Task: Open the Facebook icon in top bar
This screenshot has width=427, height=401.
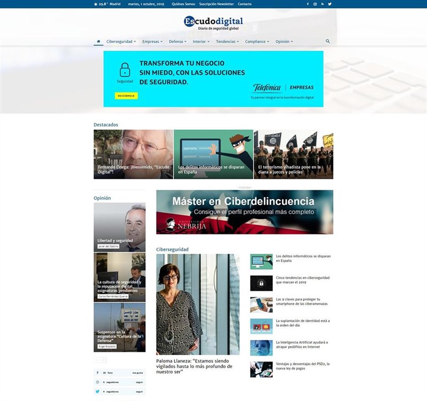Action: 308,4
